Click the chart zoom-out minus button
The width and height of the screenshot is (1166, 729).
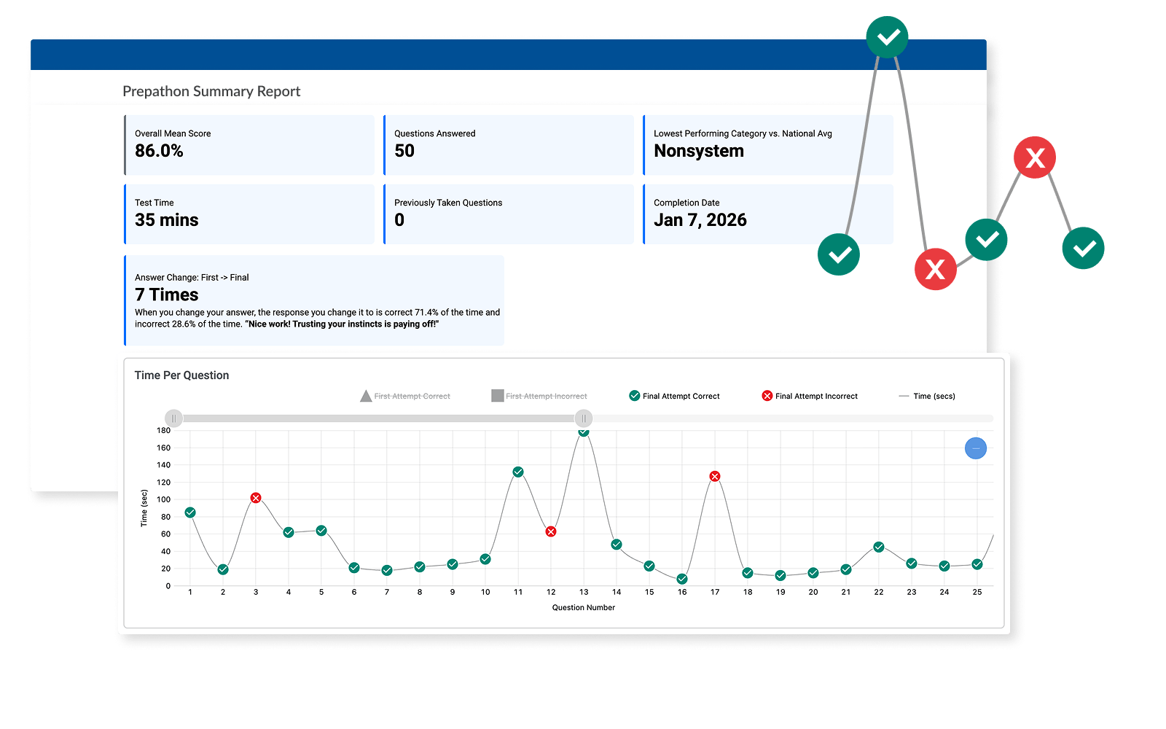976,448
